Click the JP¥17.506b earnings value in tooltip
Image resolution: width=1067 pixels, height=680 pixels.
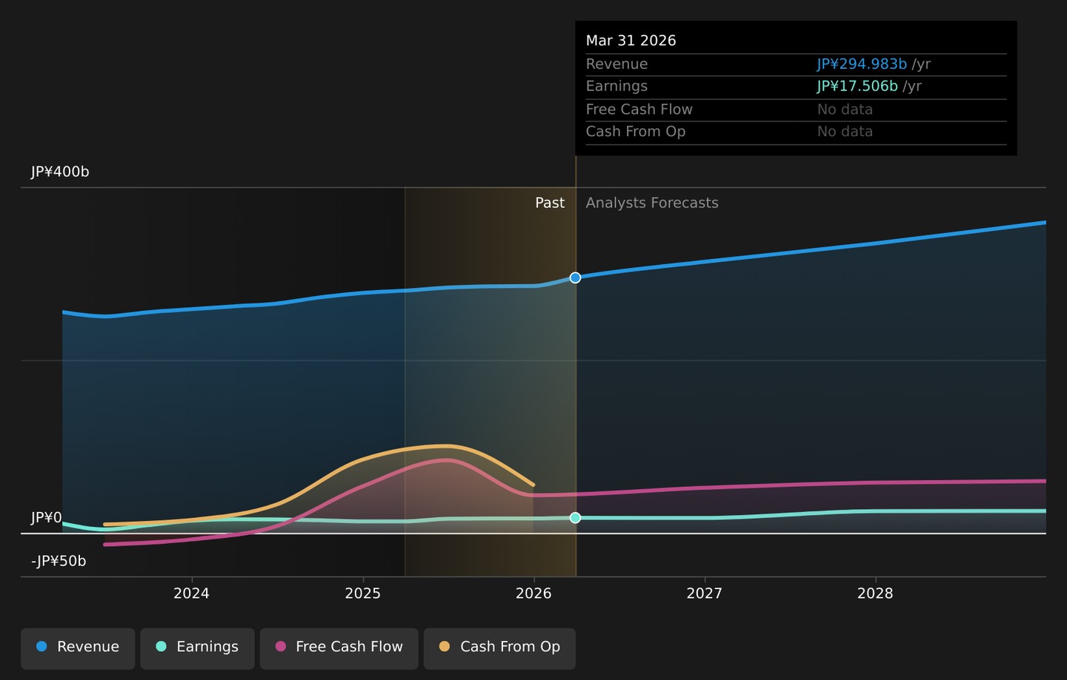click(x=857, y=87)
